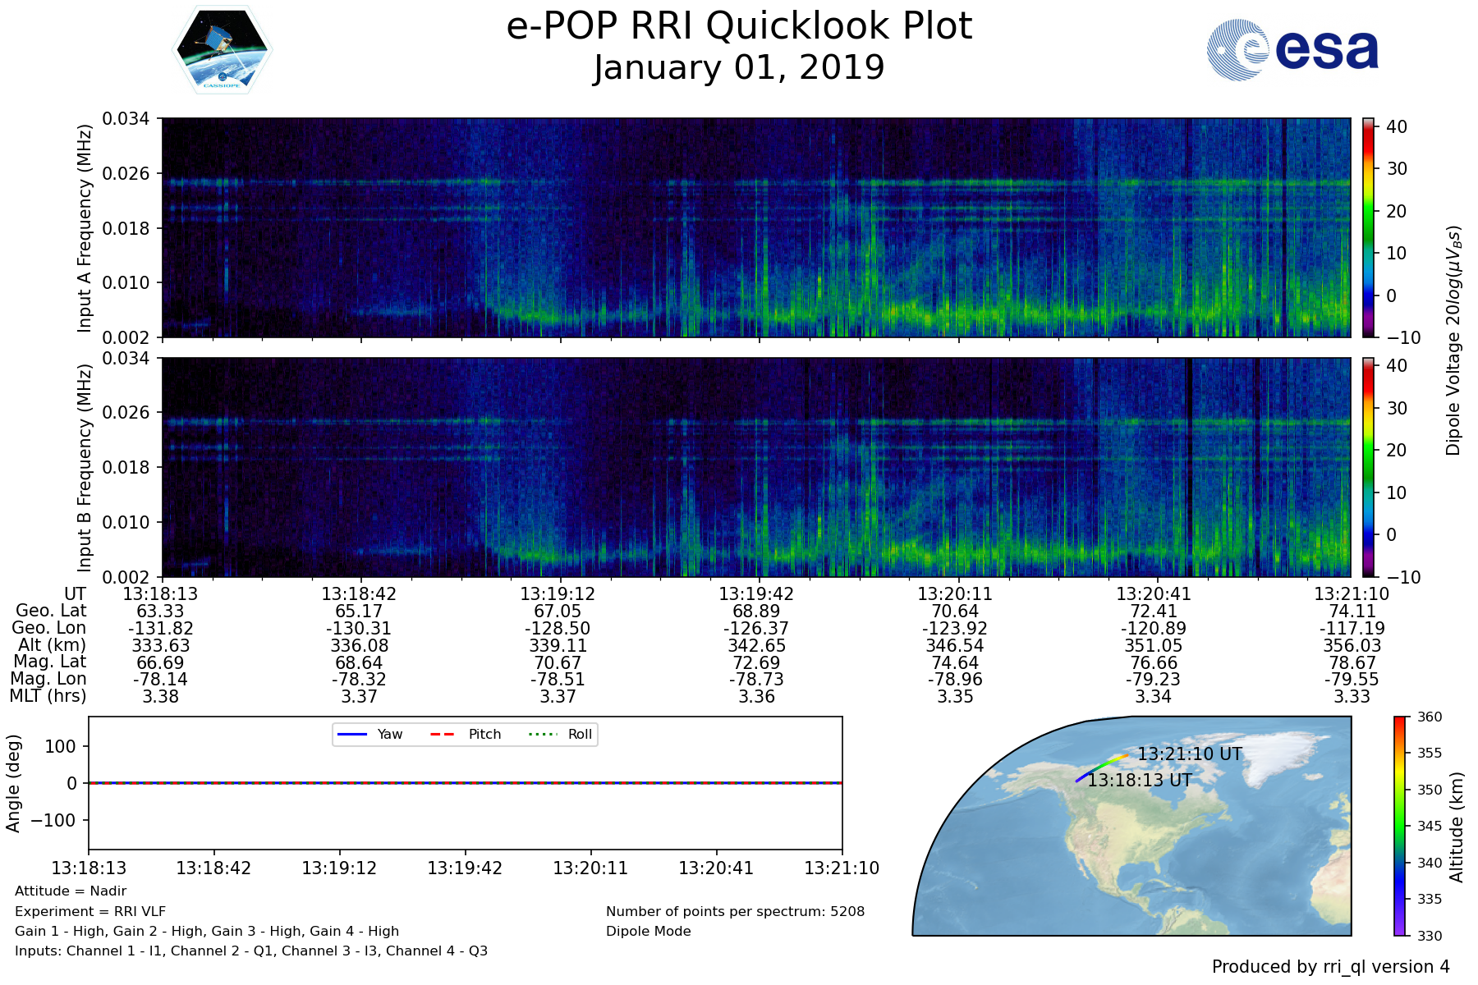Click the satellite track on the map
The width and height of the screenshot is (1478, 985).
click(x=1099, y=767)
